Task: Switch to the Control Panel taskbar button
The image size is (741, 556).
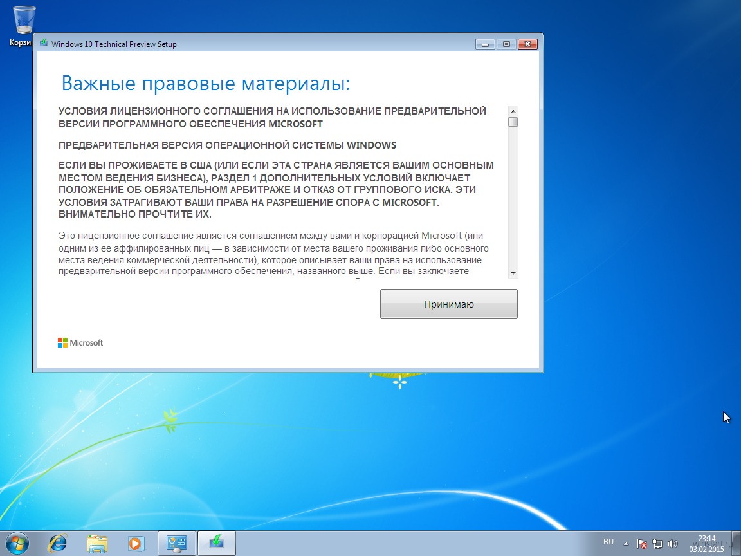Action: [x=177, y=543]
